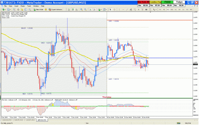Screen dimensions: 199x125
Task: Show the Terminal panel
Action: point(26,10)
